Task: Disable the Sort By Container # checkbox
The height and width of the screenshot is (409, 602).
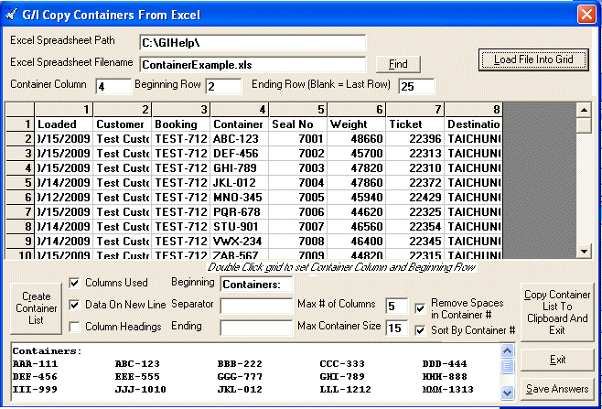Action: (421, 329)
